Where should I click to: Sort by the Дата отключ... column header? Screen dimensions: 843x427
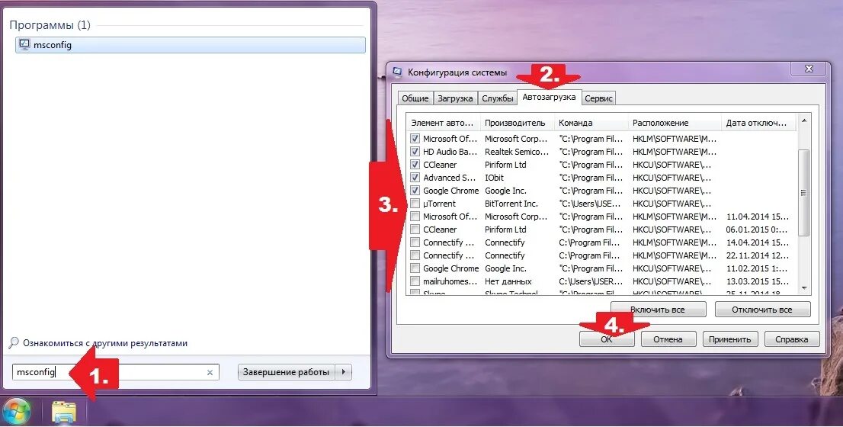[x=759, y=123]
